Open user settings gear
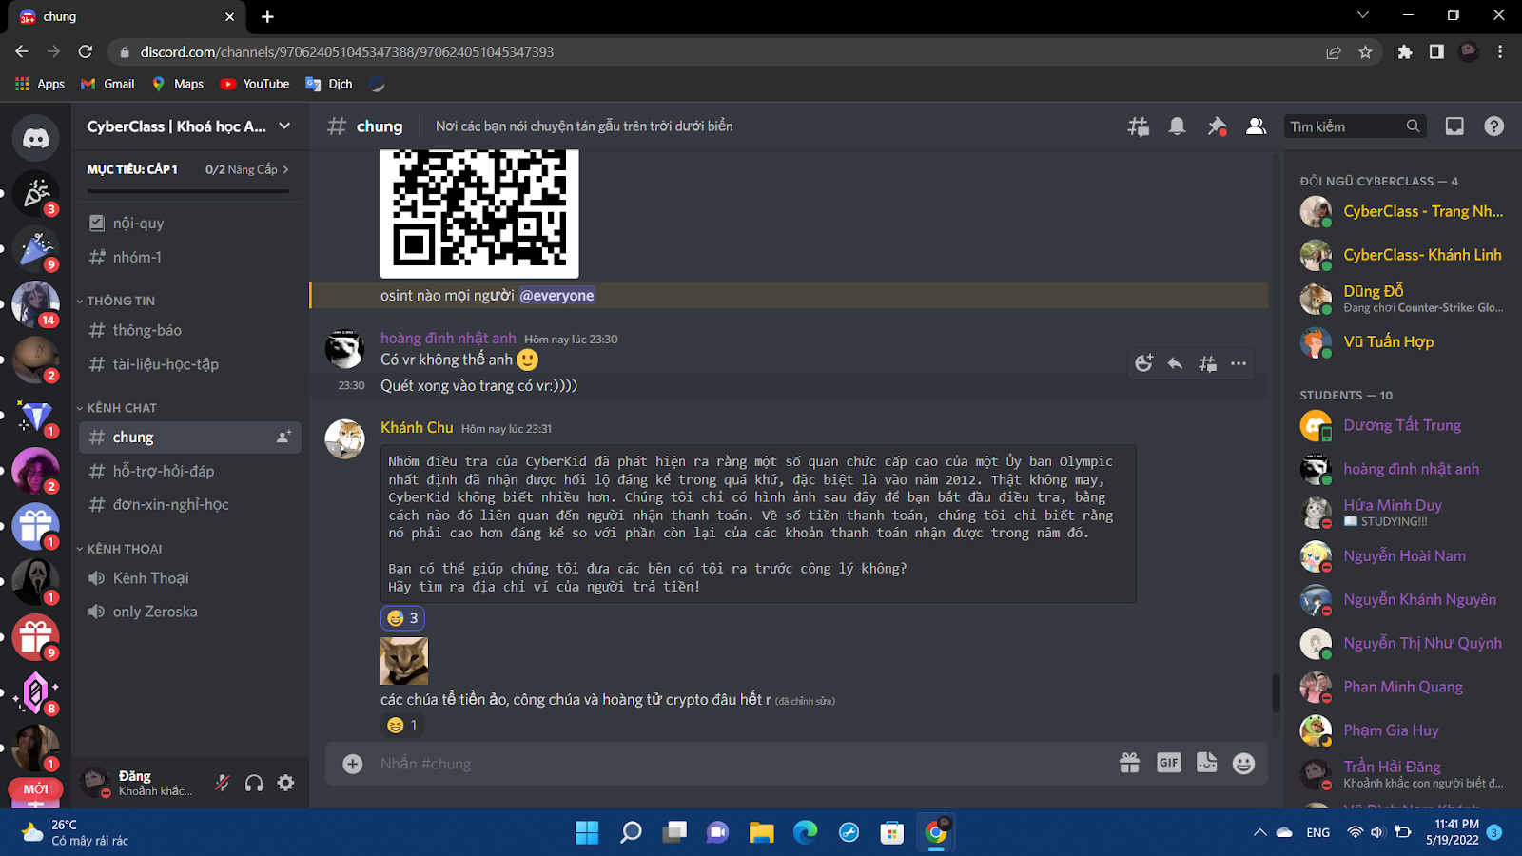This screenshot has width=1522, height=856. 285,783
